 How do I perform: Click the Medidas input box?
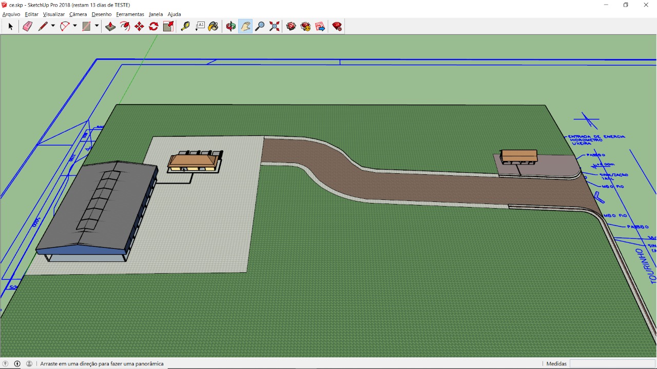click(612, 364)
